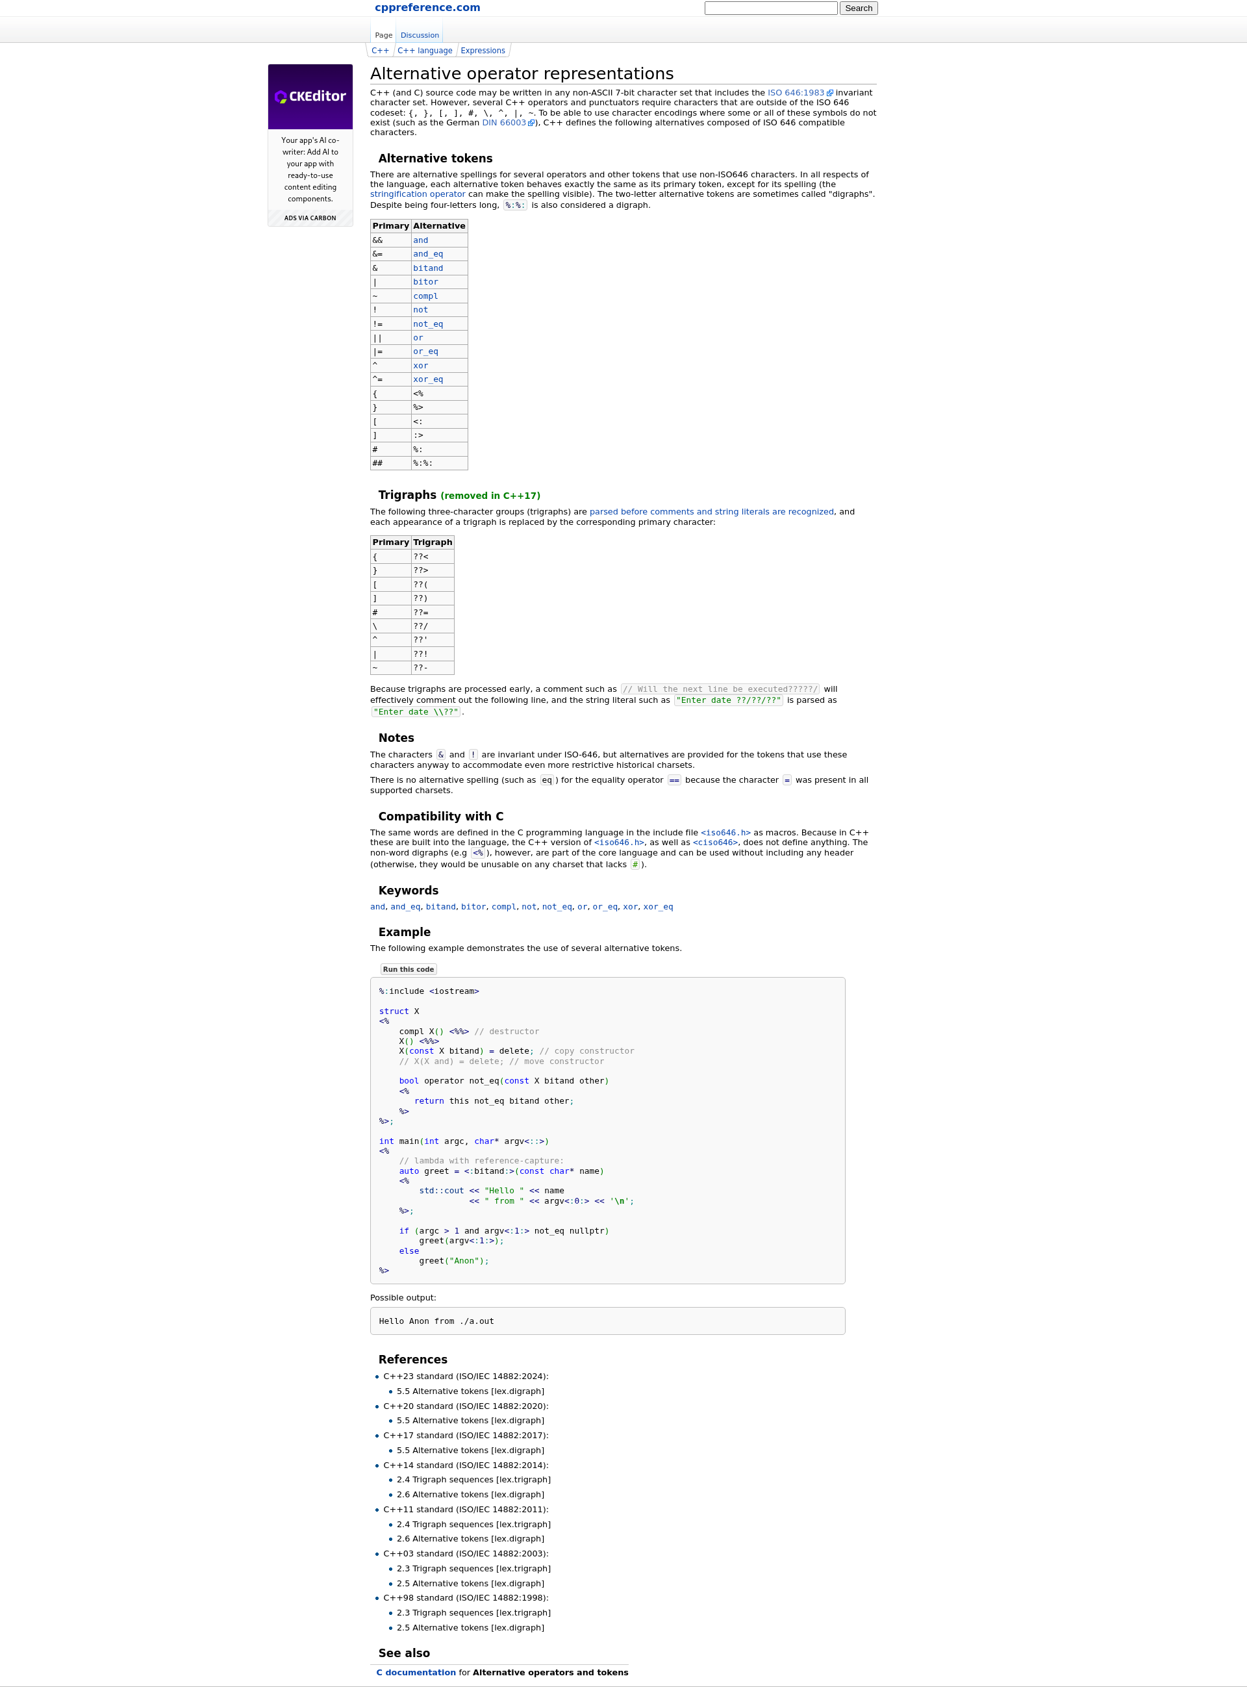1247x1687 pixels.
Task: Click external link icon after DIN 66003
Action: pos(531,123)
